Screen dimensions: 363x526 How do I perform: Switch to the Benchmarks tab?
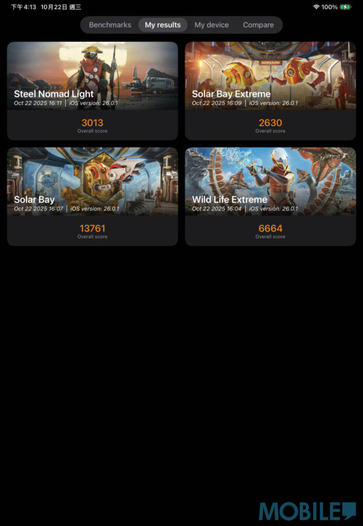click(110, 25)
